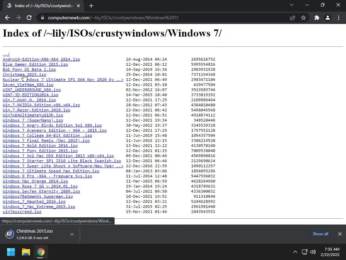The width and height of the screenshot is (346, 260).
Task: Open a new tab with the plus button
Action: point(91,6)
